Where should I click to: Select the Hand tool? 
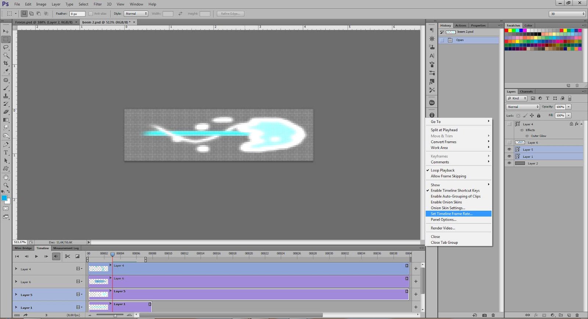point(6,177)
